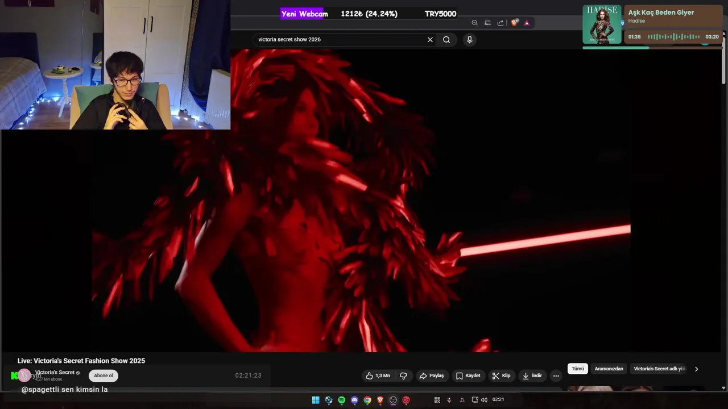Open Google Chrome from the taskbar
The image size is (728, 409).
pyautogui.click(x=367, y=400)
